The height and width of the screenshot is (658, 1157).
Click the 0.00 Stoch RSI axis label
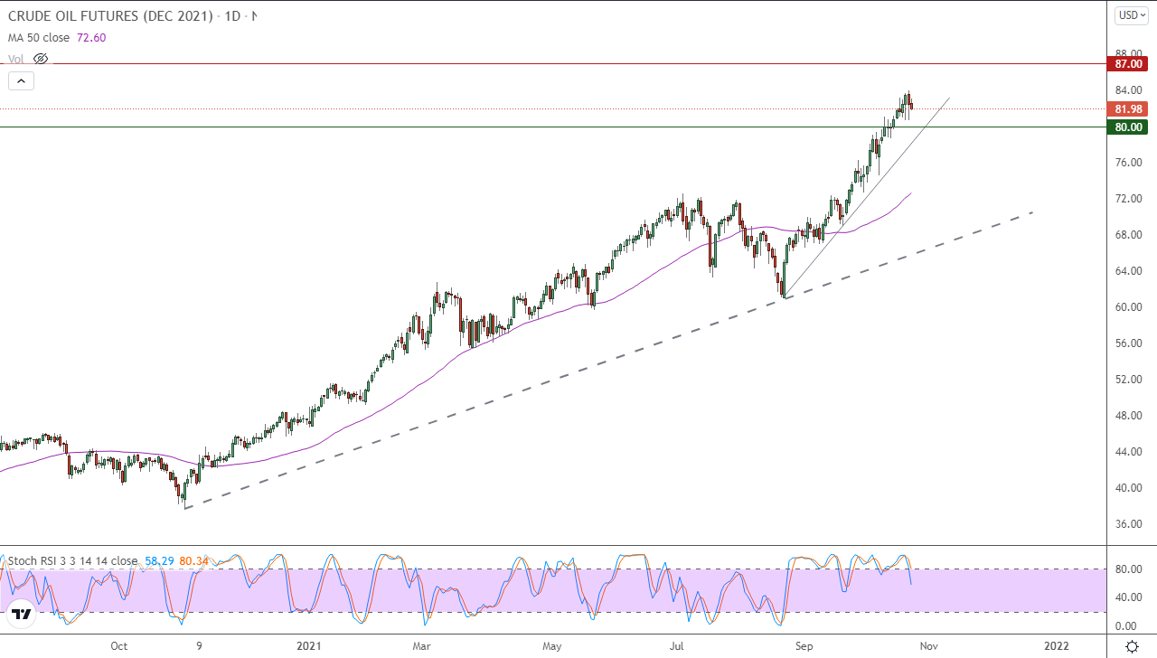click(1125, 625)
